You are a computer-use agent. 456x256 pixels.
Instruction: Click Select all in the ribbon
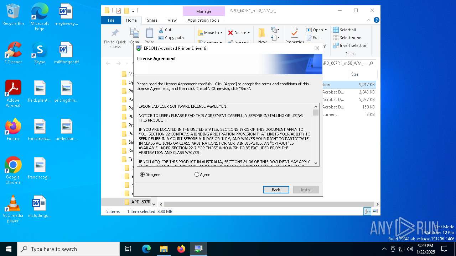click(344, 30)
